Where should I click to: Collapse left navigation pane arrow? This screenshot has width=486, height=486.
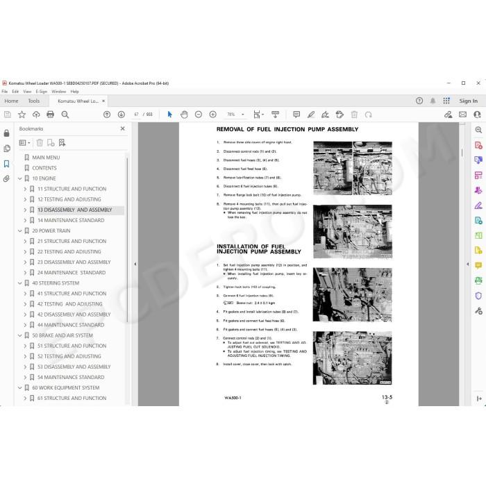[x=135, y=264]
